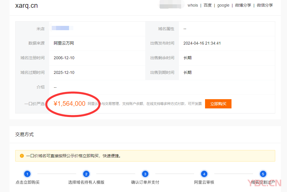Click the 选择域名持有人模版 step label
The image size is (287, 192).
click(x=86, y=182)
